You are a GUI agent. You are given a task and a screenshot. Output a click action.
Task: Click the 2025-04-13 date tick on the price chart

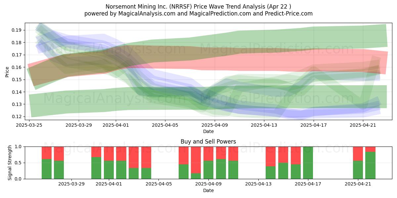pos(264,125)
